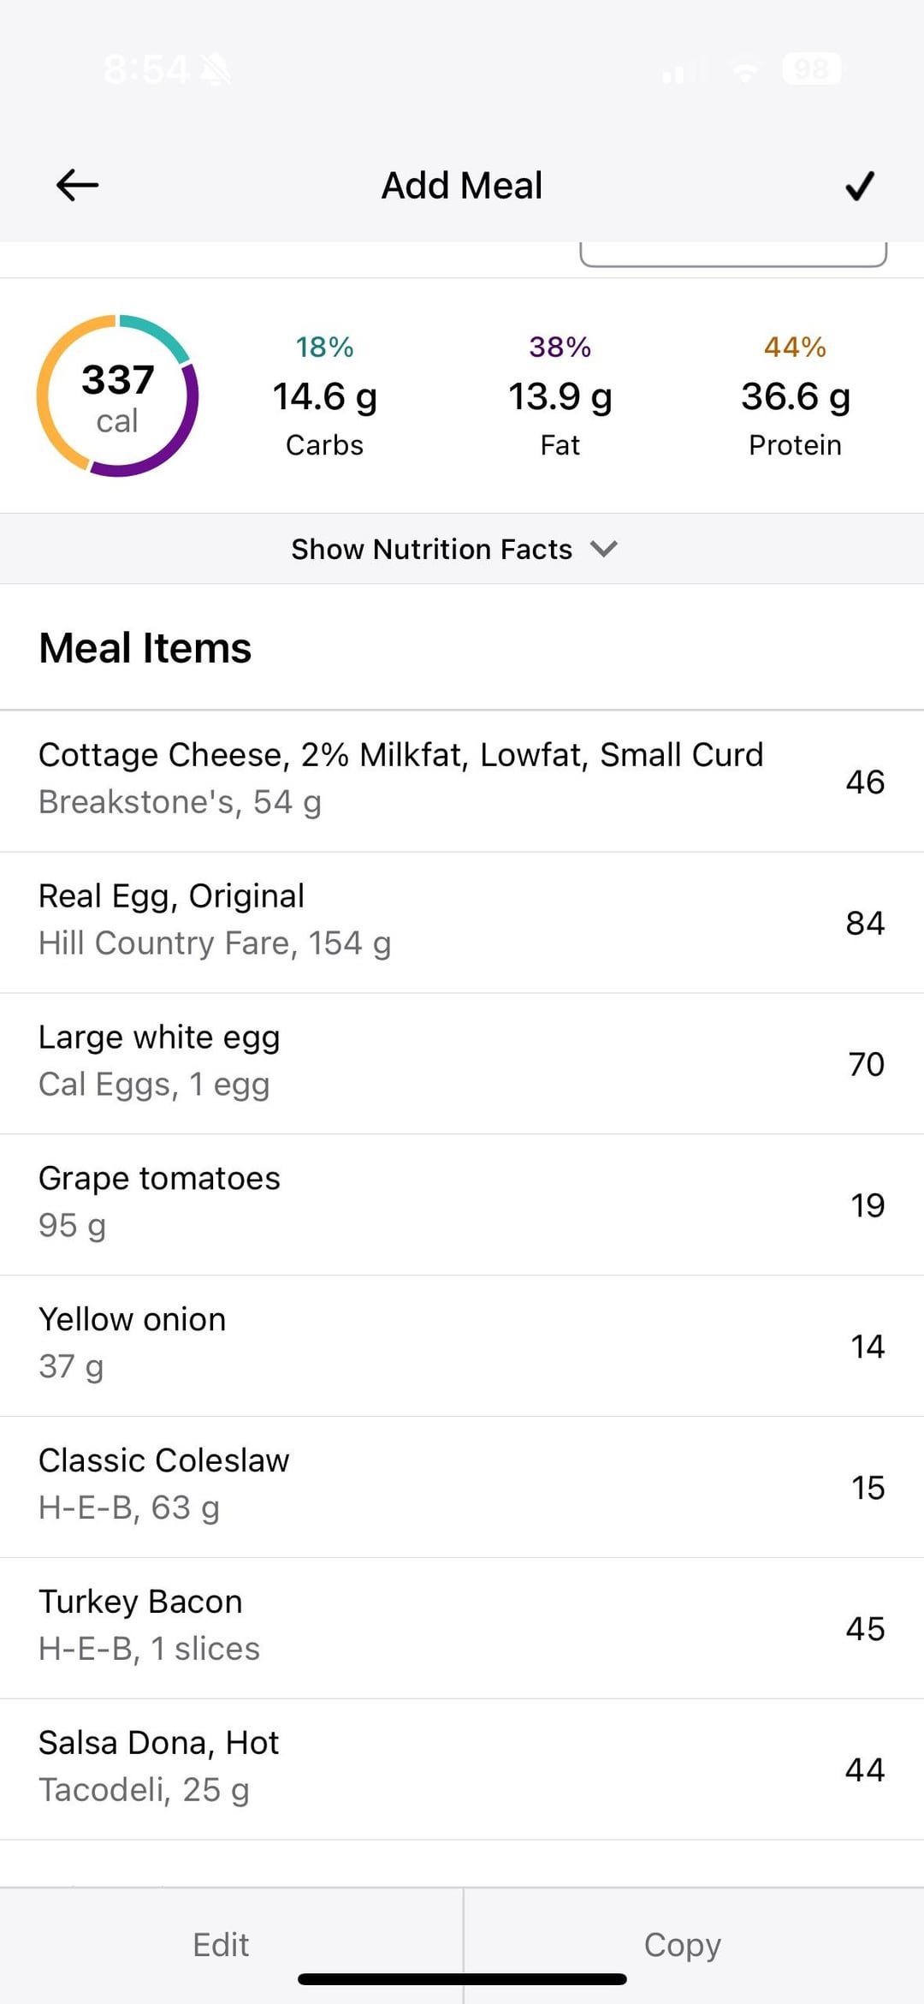Confirm meal with the checkmark icon

tap(859, 185)
